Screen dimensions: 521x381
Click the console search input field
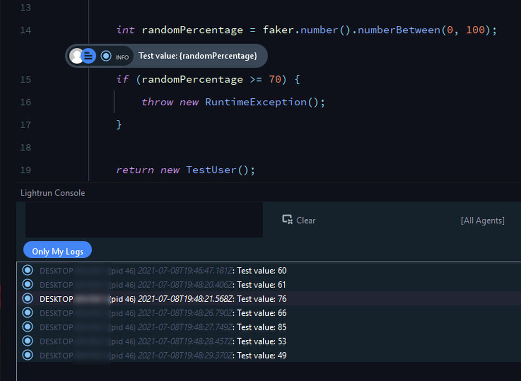point(144,220)
